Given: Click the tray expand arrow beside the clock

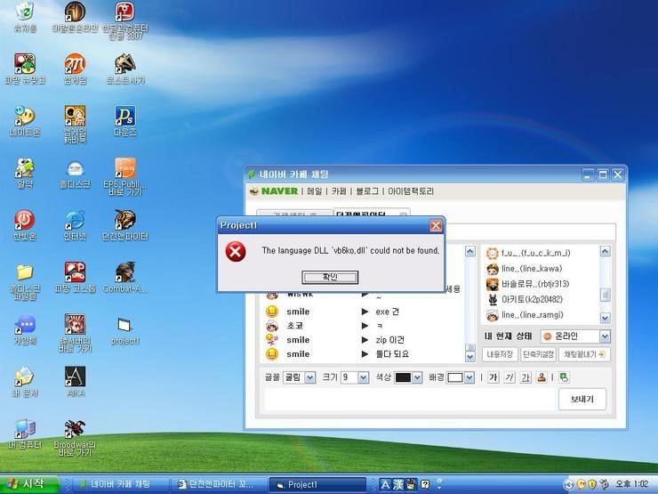Looking at the screenshot, I should click(x=568, y=484).
